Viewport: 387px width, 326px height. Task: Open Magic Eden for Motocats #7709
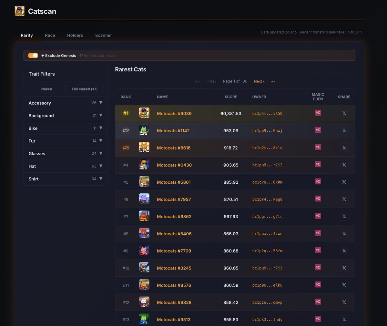click(x=318, y=250)
